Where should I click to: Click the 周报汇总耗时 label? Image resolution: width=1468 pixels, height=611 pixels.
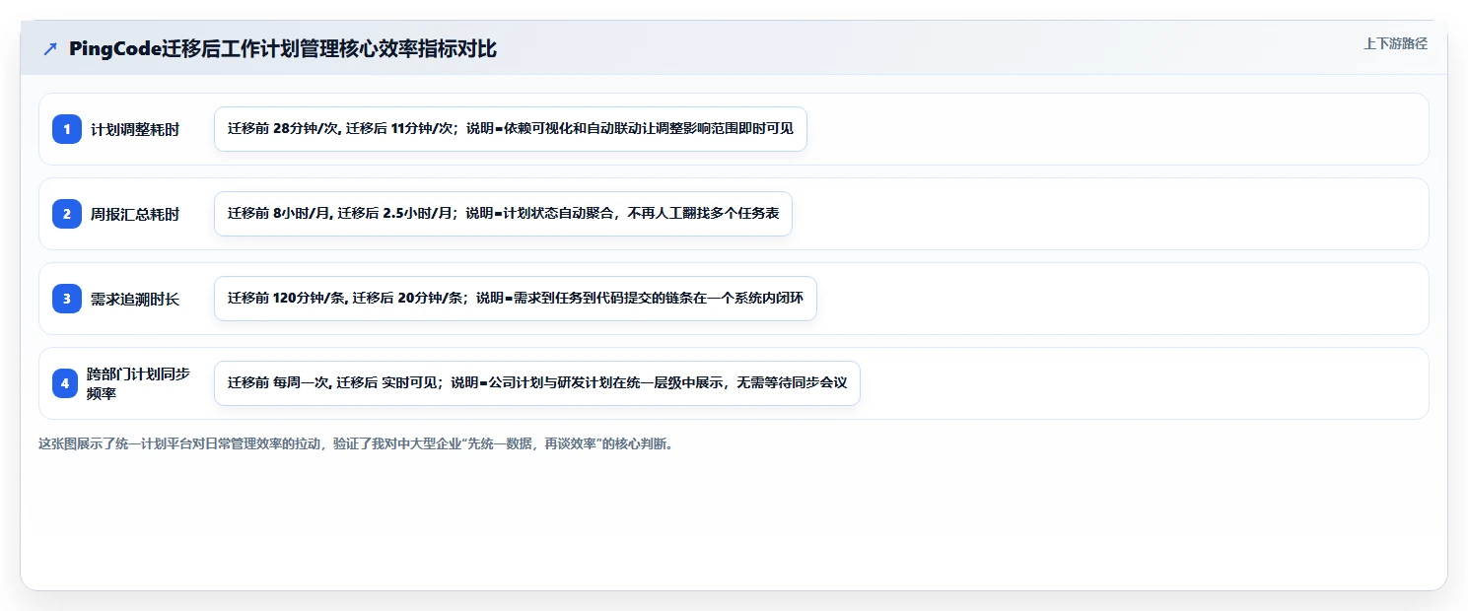(135, 214)
